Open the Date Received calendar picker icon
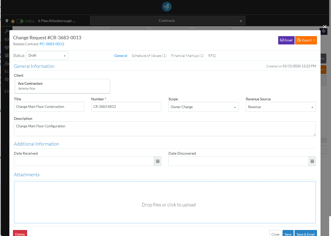 [x=158, y=161]
